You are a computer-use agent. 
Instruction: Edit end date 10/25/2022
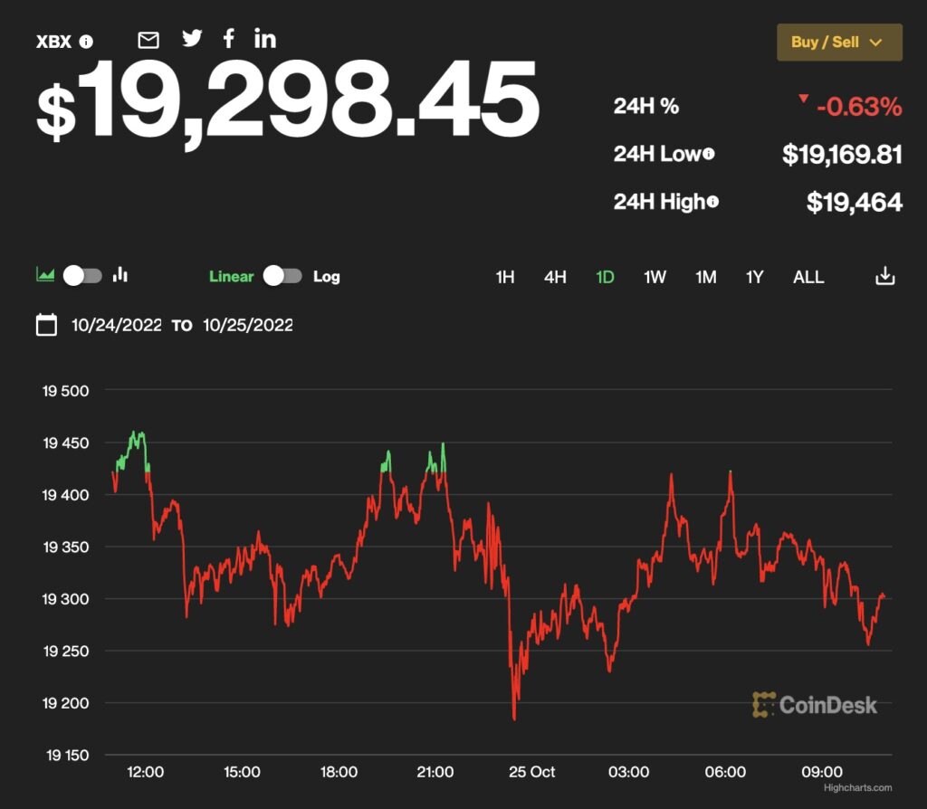[248, 325]
